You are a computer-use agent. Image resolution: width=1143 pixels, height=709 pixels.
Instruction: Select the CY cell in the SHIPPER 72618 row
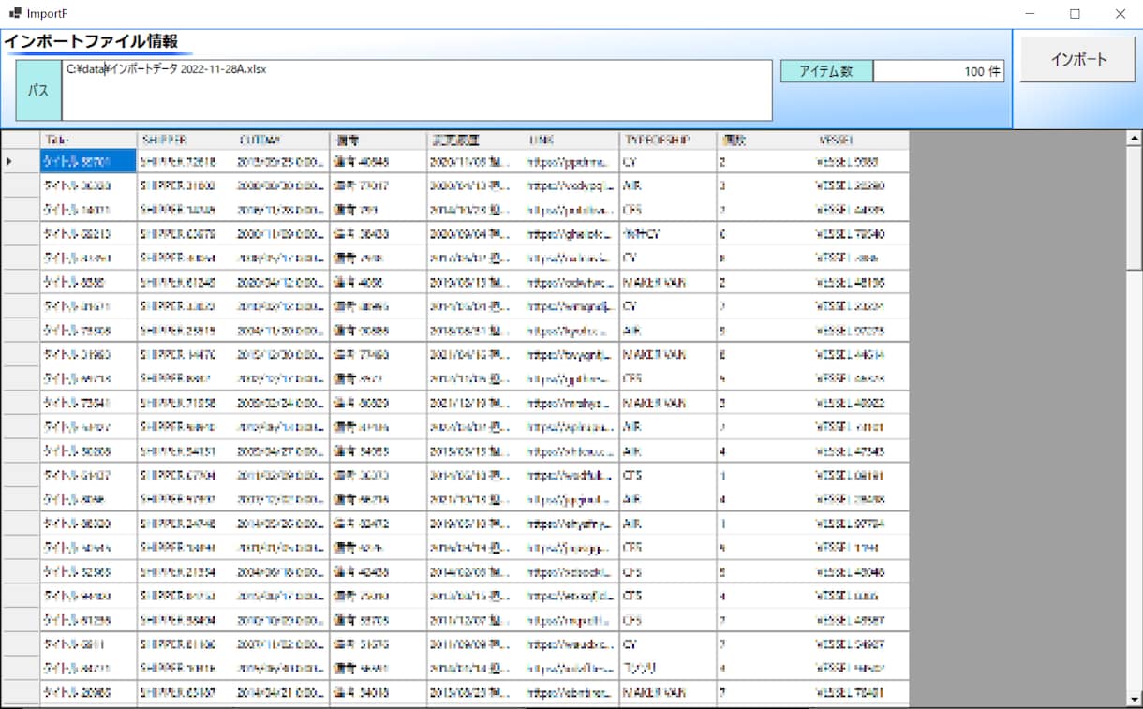[667, 161]
